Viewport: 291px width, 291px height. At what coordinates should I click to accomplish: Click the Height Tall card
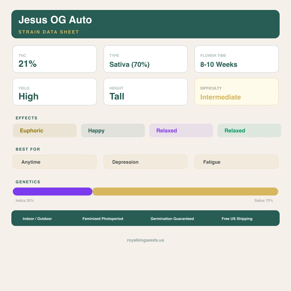(145, 92)
